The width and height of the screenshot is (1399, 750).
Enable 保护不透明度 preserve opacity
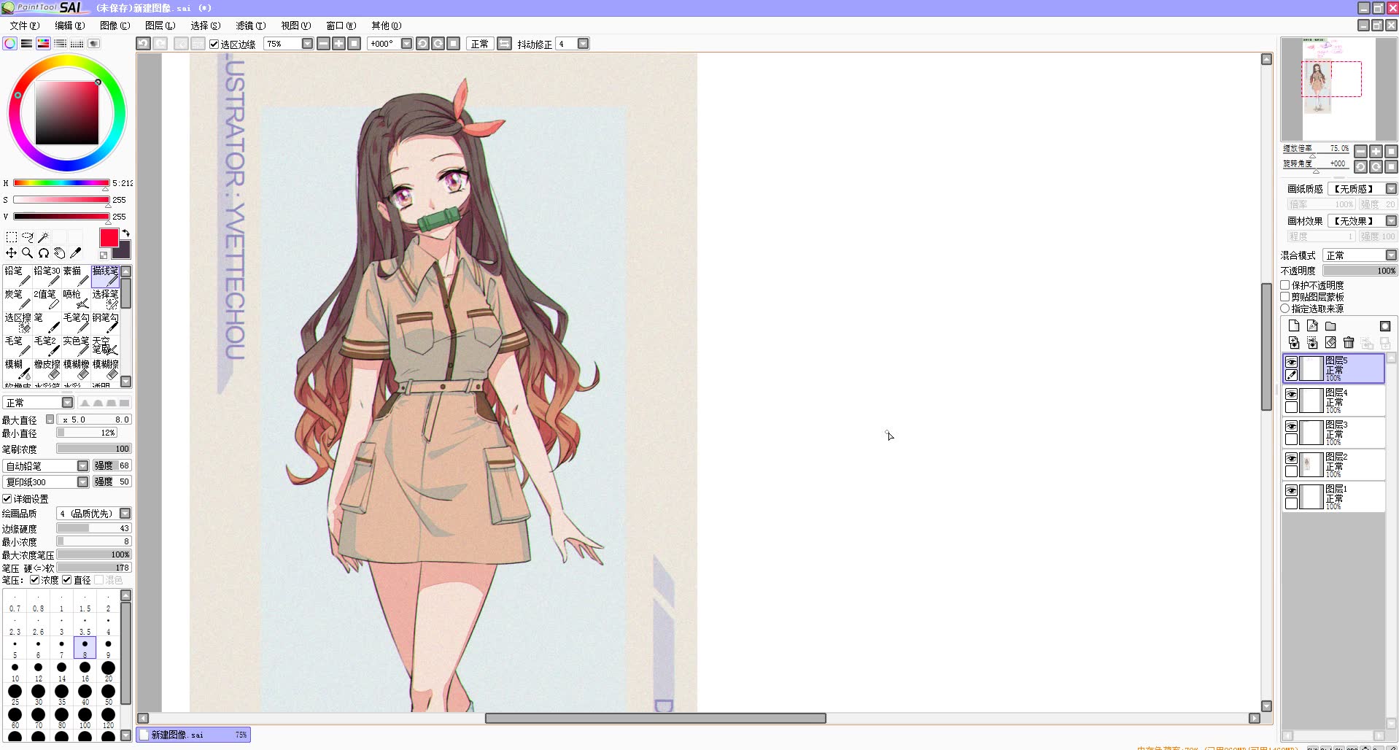pos(1285,285)
